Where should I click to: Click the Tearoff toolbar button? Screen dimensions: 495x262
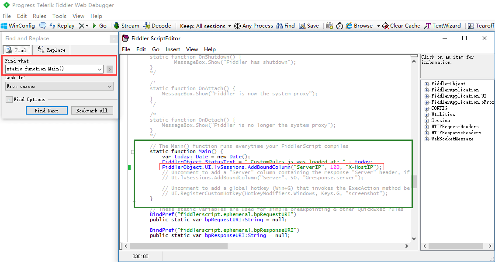coord(481,26)
